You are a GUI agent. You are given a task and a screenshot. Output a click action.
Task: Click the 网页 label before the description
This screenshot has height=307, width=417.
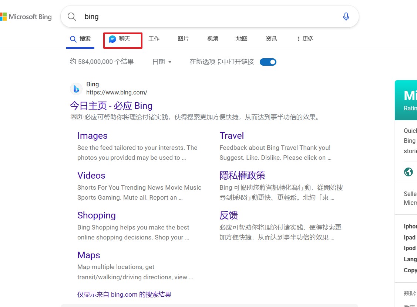click(77, 117)
